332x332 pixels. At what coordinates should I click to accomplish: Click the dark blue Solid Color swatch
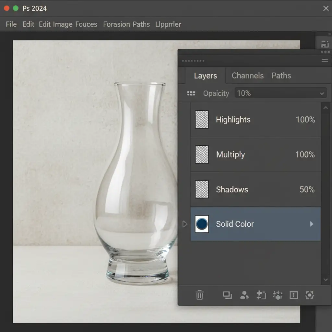click(x=202, y=224)
